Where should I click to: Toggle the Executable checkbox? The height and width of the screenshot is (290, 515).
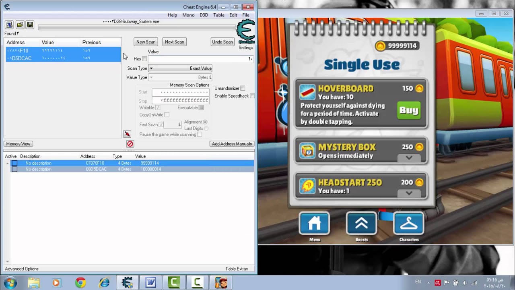point(201,108)
